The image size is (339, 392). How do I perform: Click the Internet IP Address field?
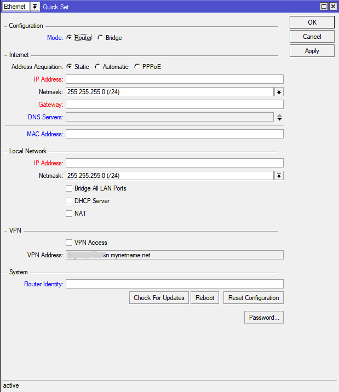[174, 79]
